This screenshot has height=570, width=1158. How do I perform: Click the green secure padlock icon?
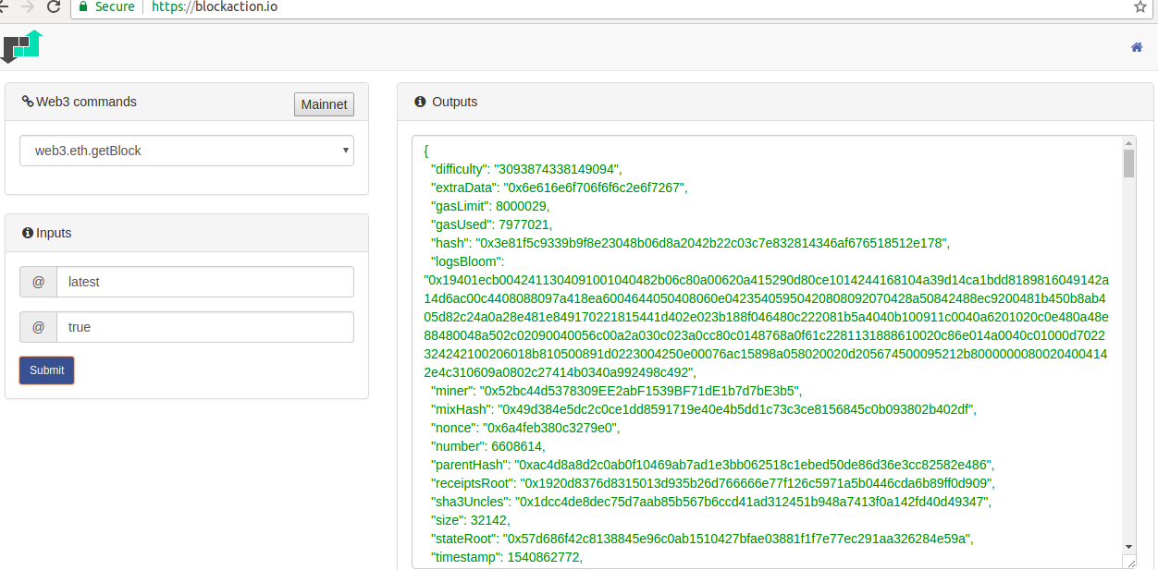click(83, 6)
